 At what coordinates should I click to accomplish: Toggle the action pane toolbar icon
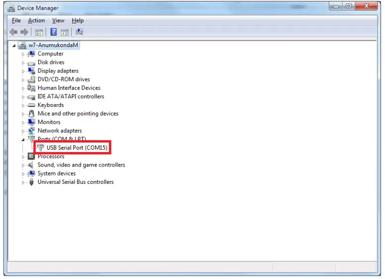coord(64,32)
